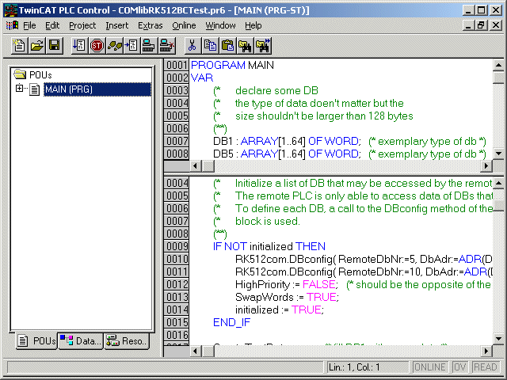This screenshot has width=507, height=380.
Task: Click code pane scroll up arrow
Action: [x=498, y=184]
